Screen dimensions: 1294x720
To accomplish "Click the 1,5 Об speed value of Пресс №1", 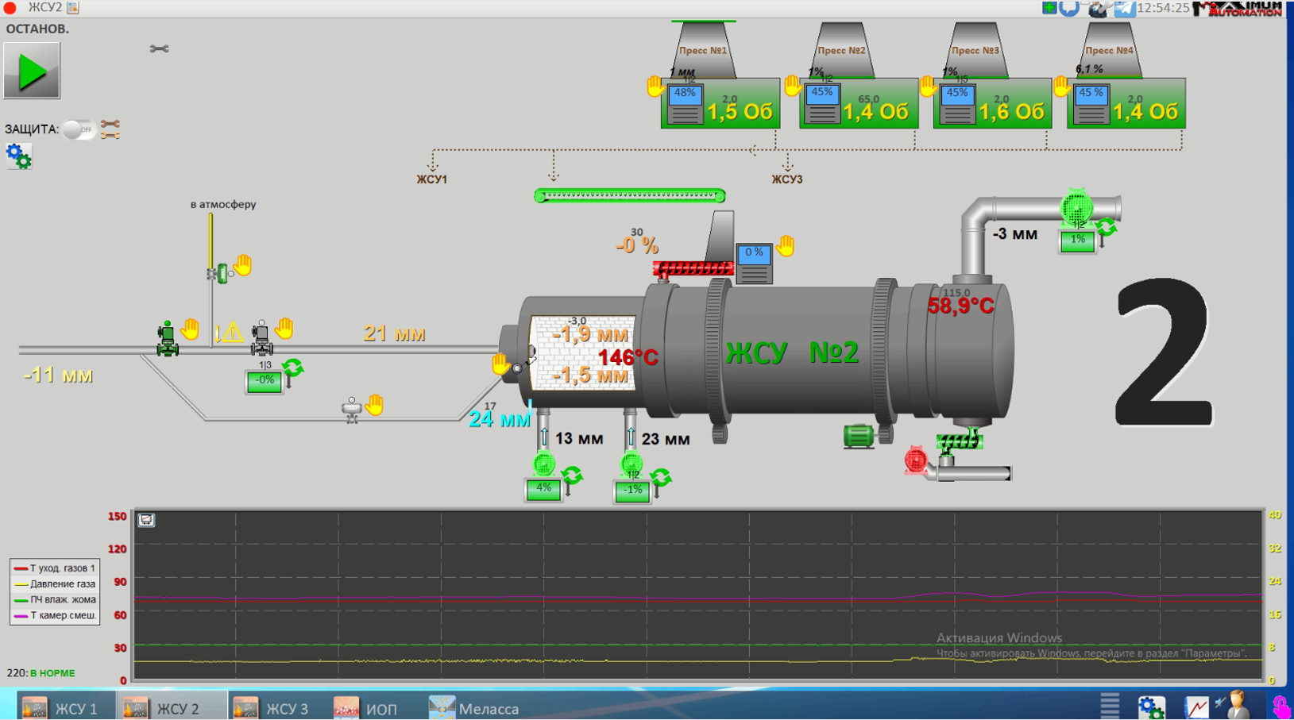I will coord(740,112).
